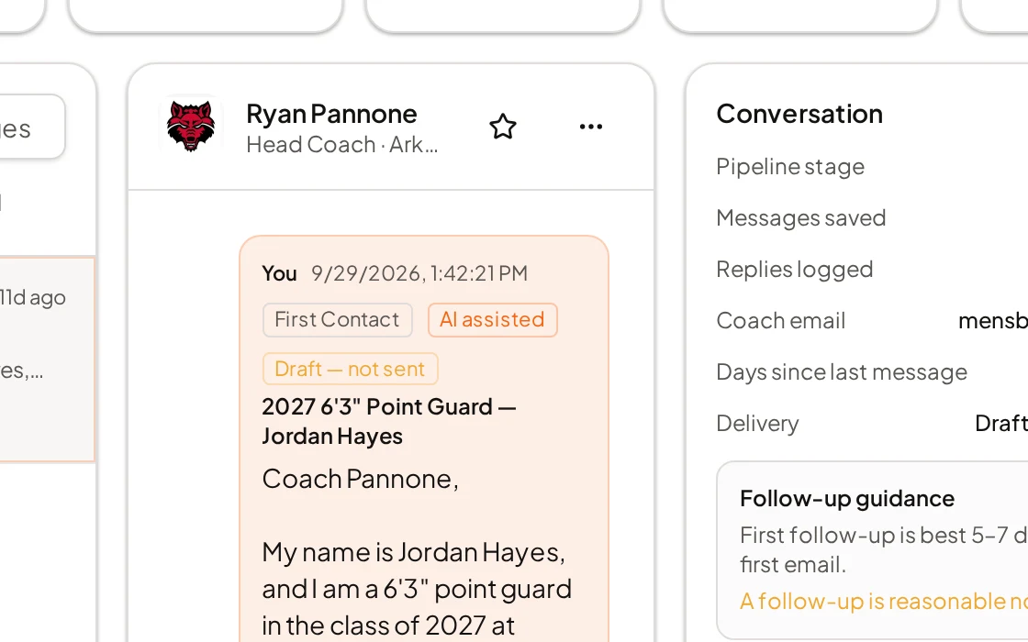Click the coach email address value
Screen dimensions: 1028x642
(992, 320)
